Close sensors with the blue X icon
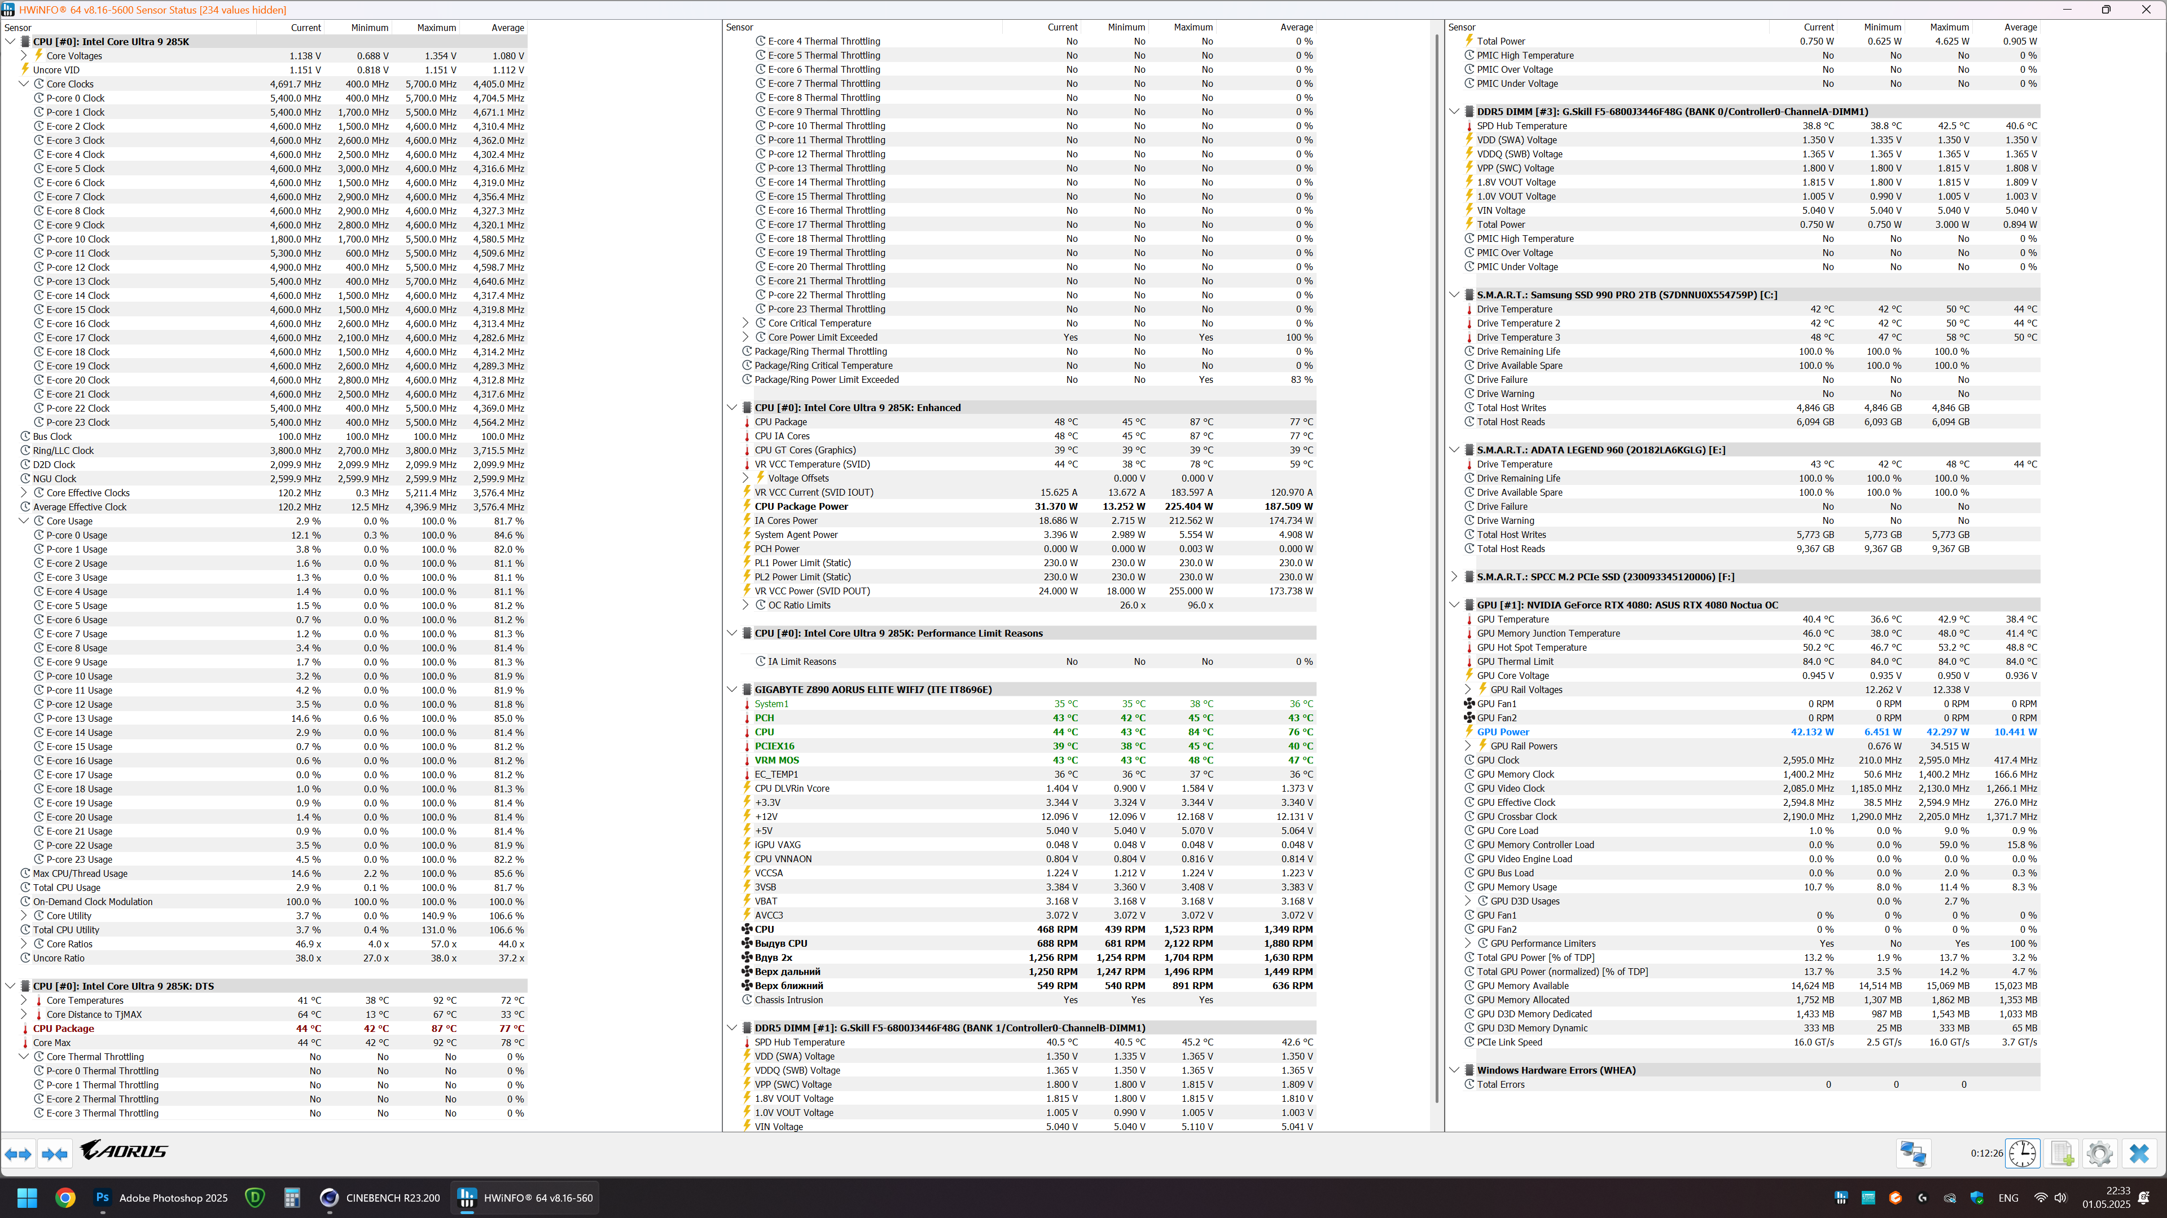The height and width of the screenshot is (1218, 2167). tap(2139, 1153)
